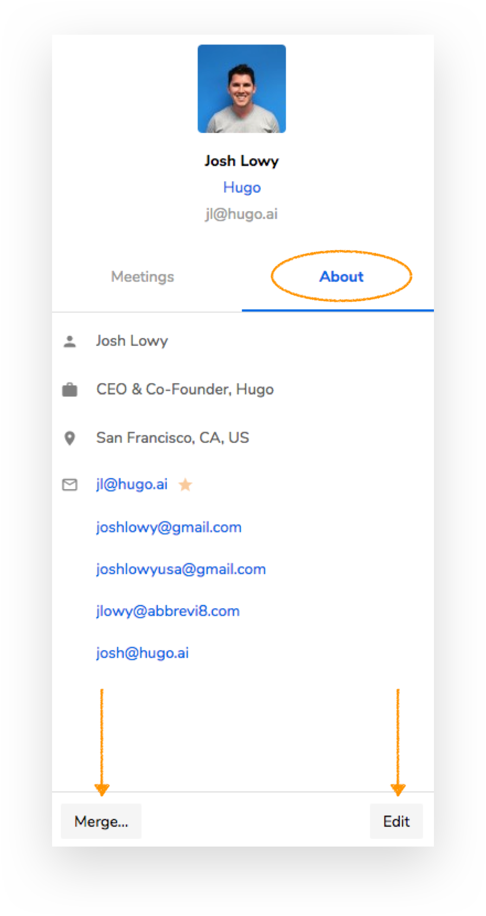Click the gray jl@hugo.ai under Hugo

pos(242,214)
